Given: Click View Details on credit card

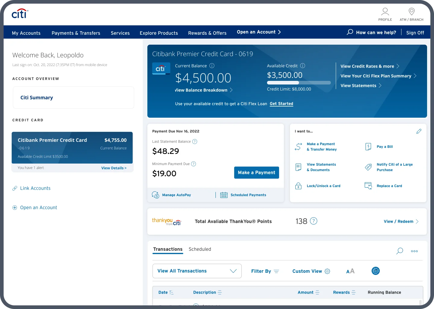Looking at the screenshot, I should 114,168.
